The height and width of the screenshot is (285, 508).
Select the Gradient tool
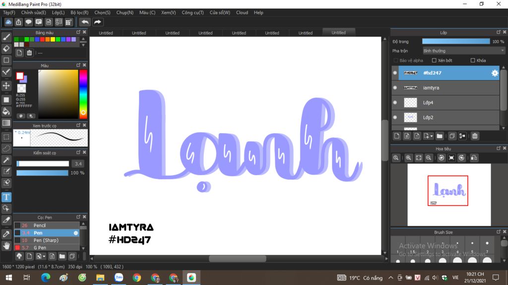[x=6, y=123]
